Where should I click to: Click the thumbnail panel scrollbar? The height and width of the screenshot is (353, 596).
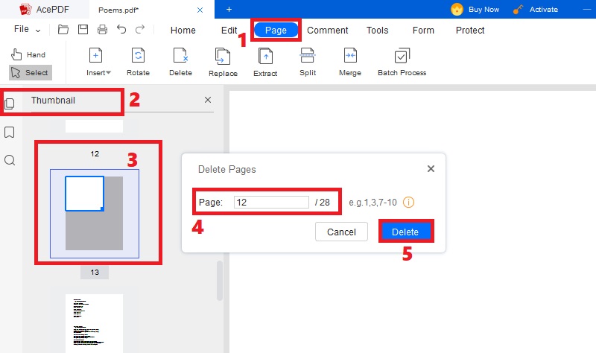pos(219,281)
